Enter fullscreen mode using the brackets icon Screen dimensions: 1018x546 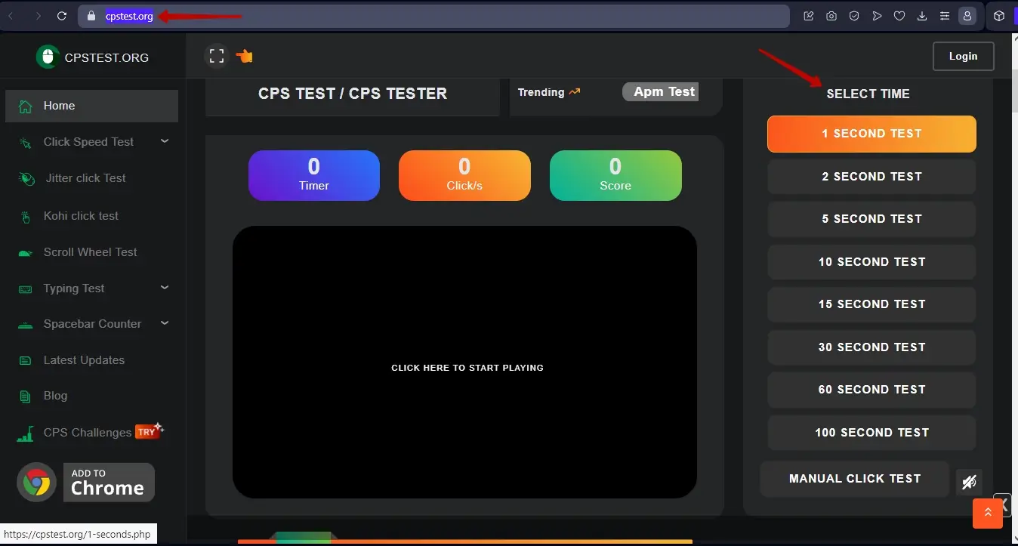click(217, 56)
